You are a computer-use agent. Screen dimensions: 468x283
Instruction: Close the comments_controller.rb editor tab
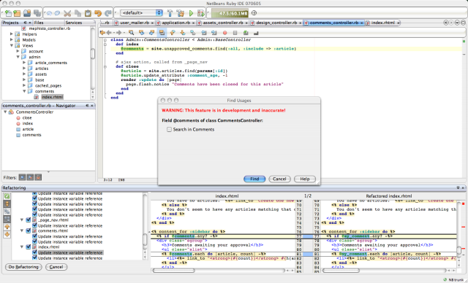coord(361,23)
